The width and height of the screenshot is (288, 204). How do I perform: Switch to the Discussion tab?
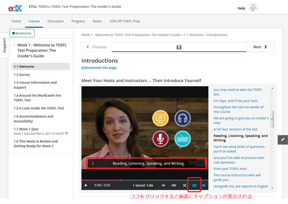pos(56,21)
